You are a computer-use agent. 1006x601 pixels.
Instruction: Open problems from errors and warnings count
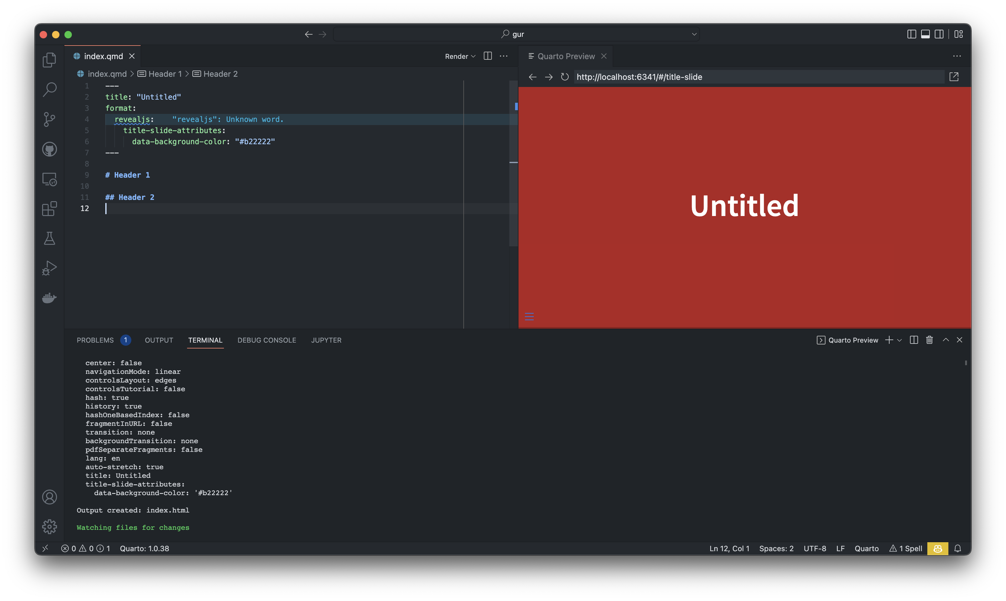pyautogui.click(x=85, y=548)
